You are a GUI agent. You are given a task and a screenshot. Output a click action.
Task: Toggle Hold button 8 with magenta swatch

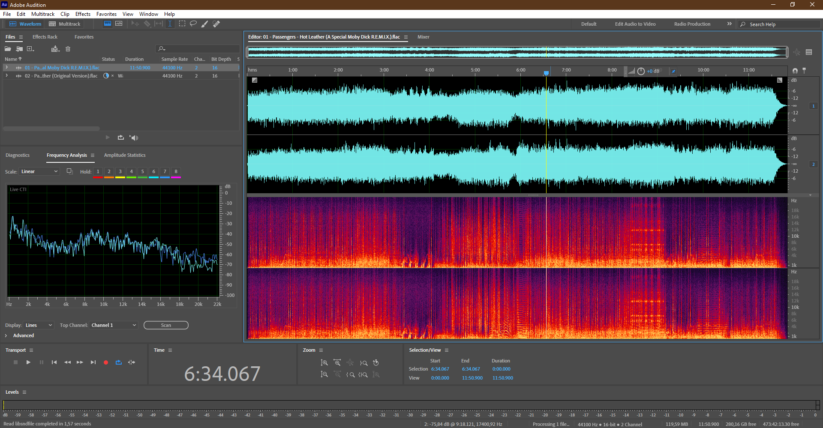[176, 172]
